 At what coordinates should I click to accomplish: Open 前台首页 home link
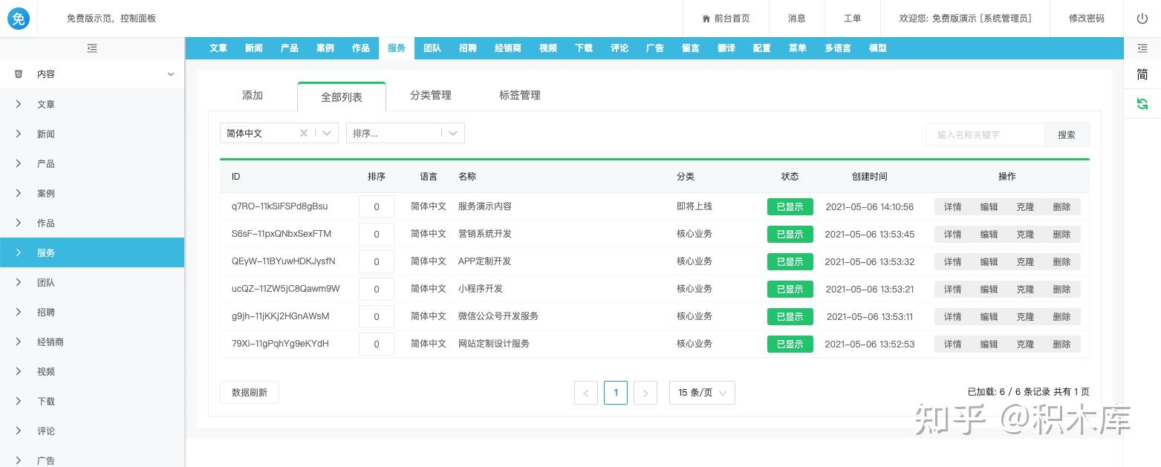coord(726,19)
